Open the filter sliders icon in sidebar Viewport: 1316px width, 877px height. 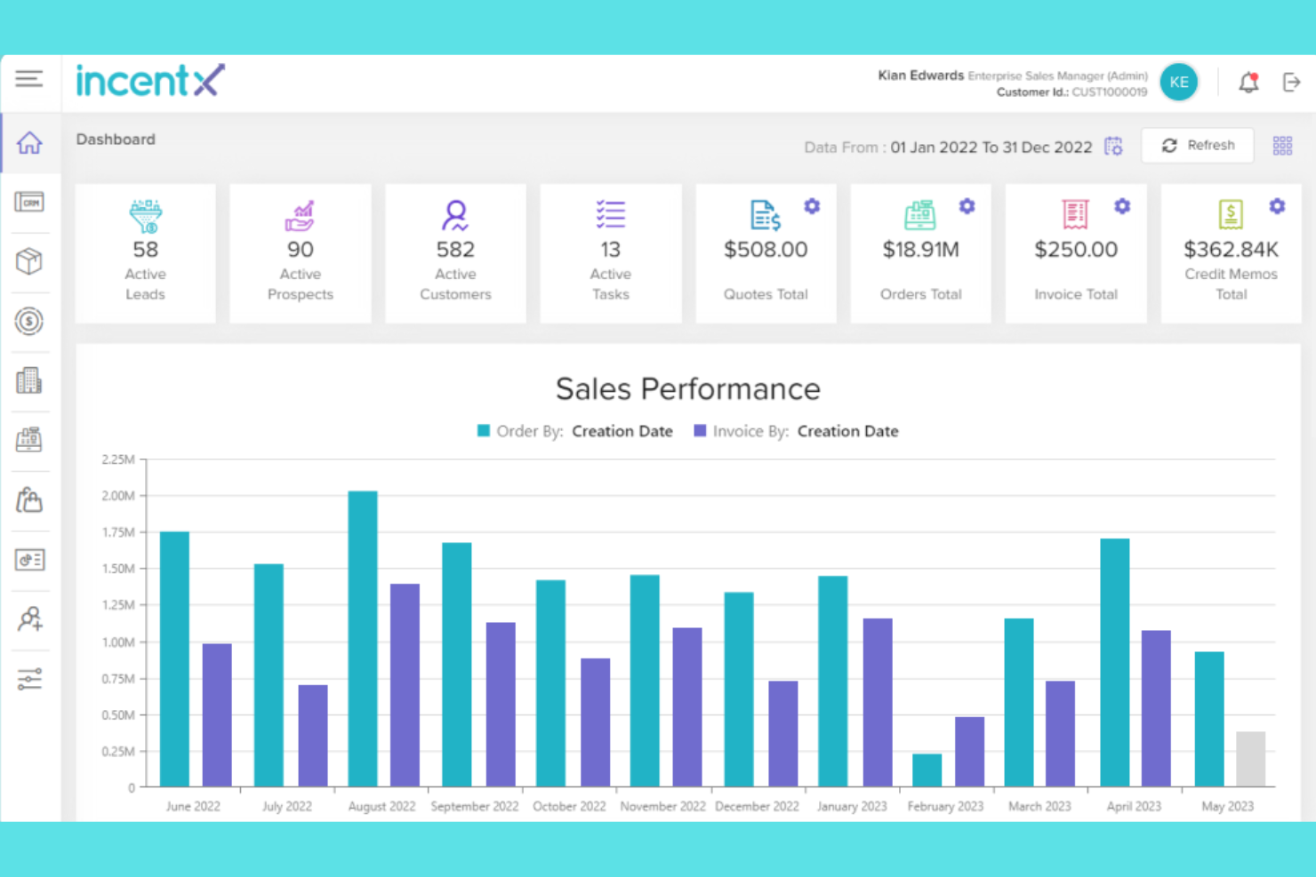[29, 678]
